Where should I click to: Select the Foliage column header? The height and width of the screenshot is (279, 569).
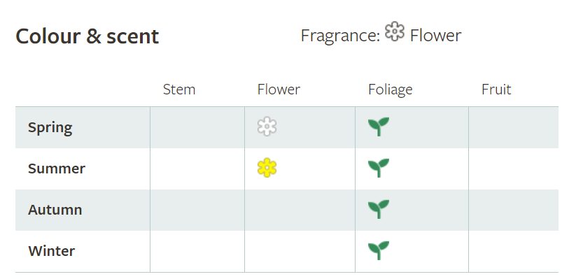[x=390, y=90]
